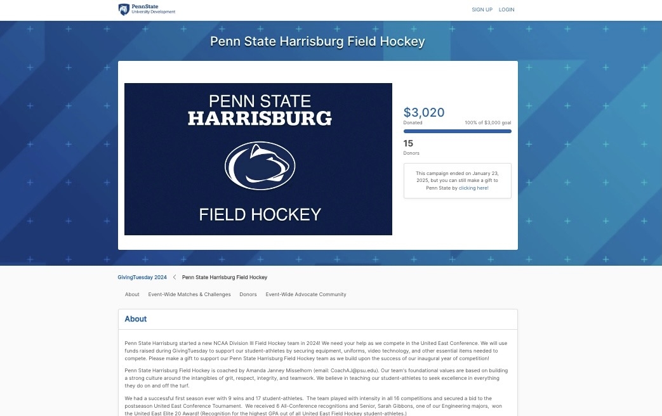Screen dimensions: 662x416
Task: Click the Penn State shield logo icon
Action: 124,10
